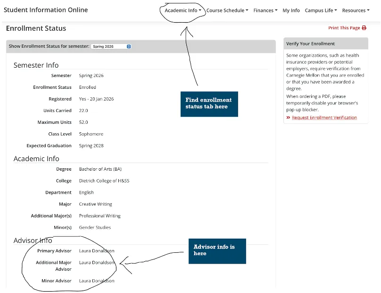
Task: Click the Request Enrollment Verification link
Action: [324, 118]
